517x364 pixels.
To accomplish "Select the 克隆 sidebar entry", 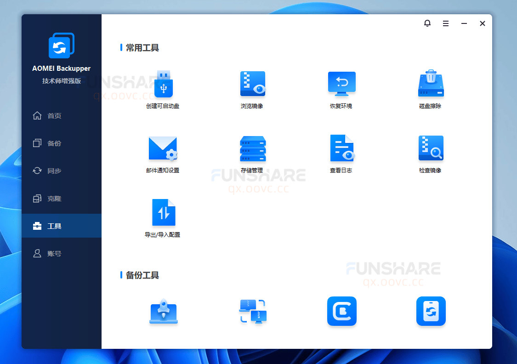I will click(x=54, y=198).
